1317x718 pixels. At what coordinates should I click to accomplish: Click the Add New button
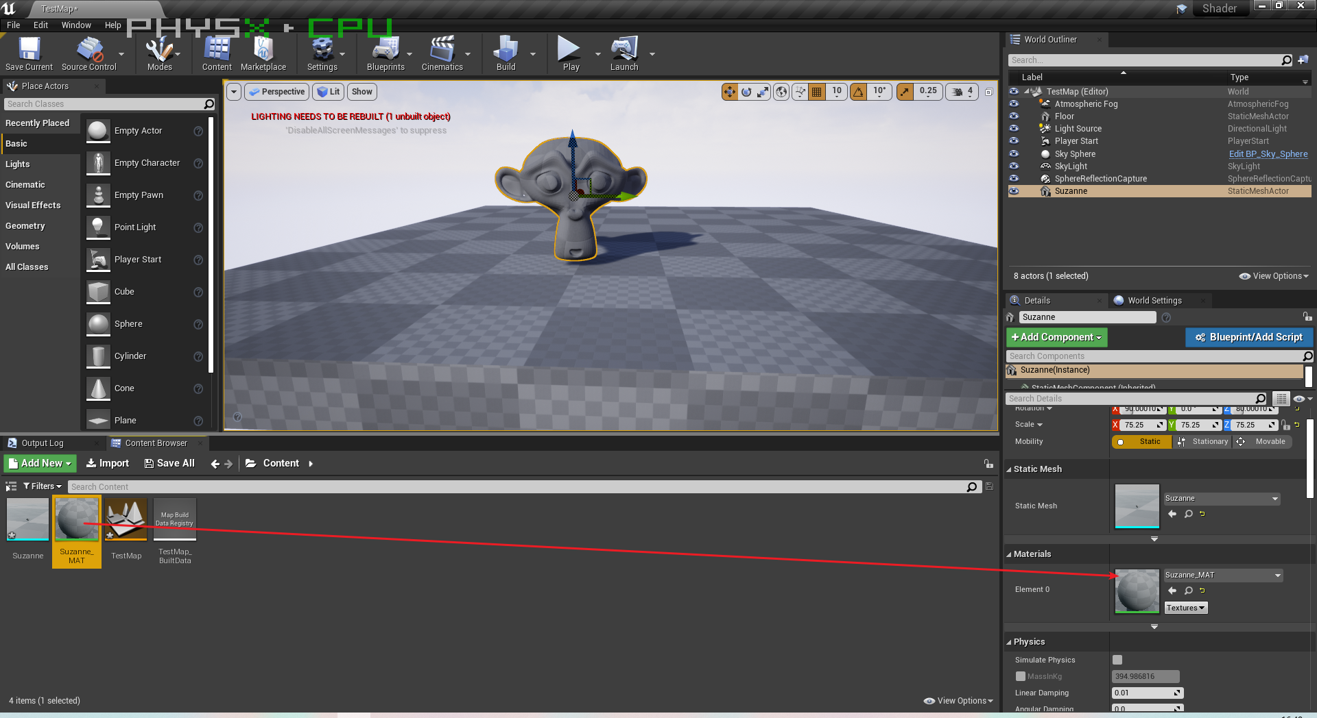click(40, 464)
